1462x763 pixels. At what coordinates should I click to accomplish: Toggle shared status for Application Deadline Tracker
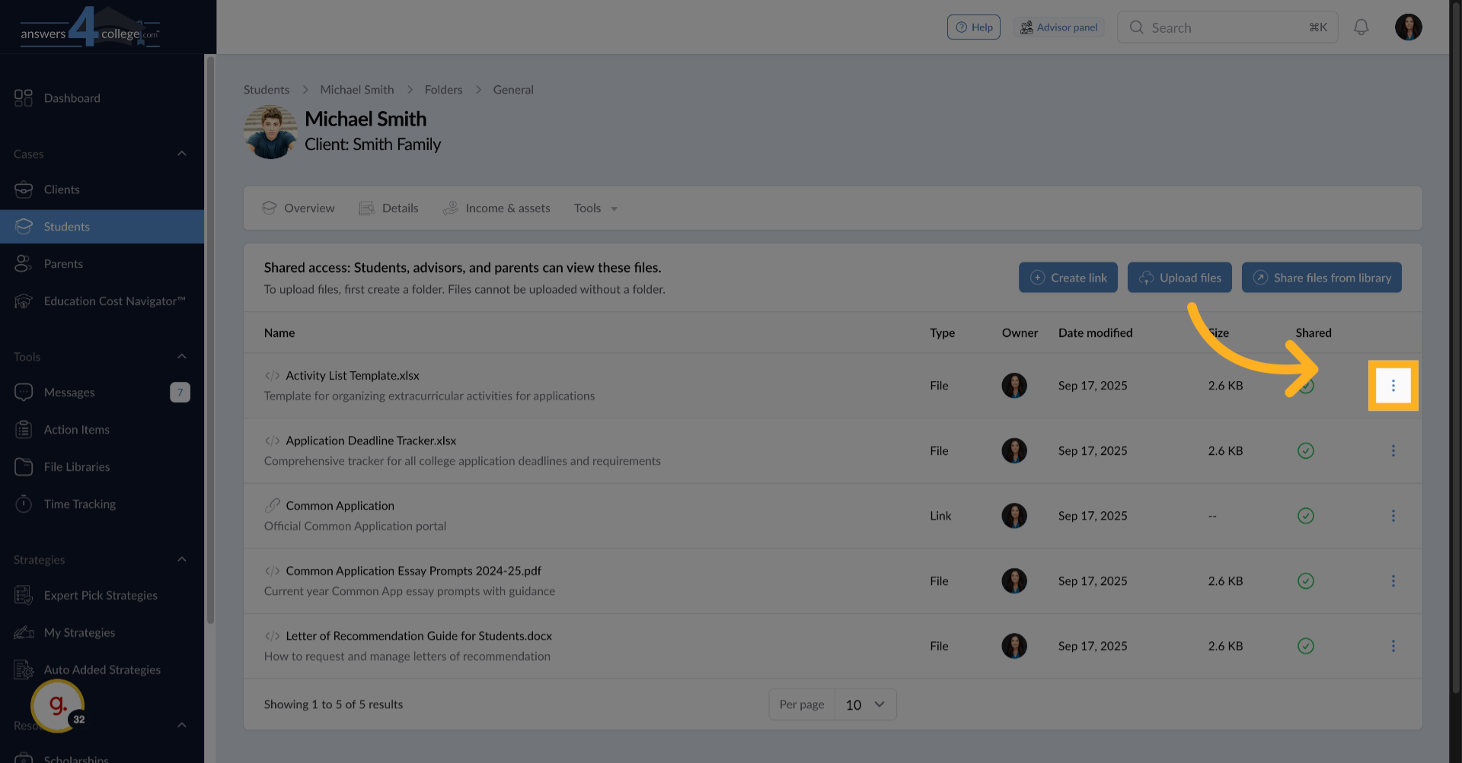(1305, 451)
